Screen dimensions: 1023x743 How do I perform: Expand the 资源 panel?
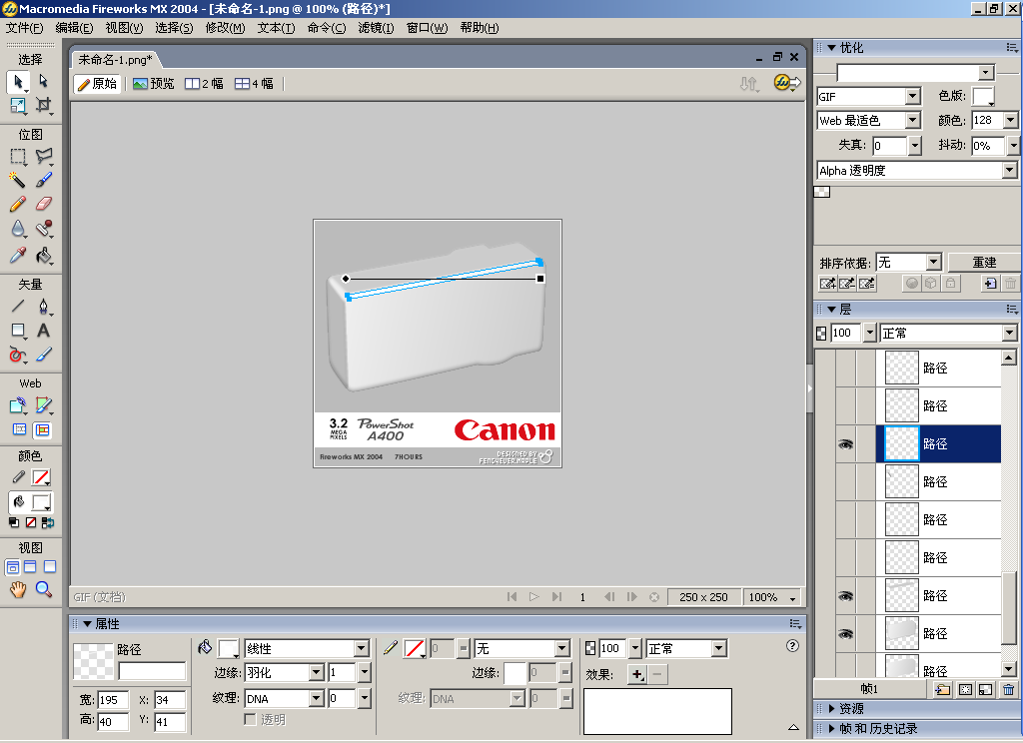click(x=832, y=708)
